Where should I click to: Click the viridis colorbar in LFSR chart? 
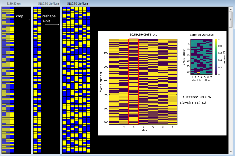216,57
